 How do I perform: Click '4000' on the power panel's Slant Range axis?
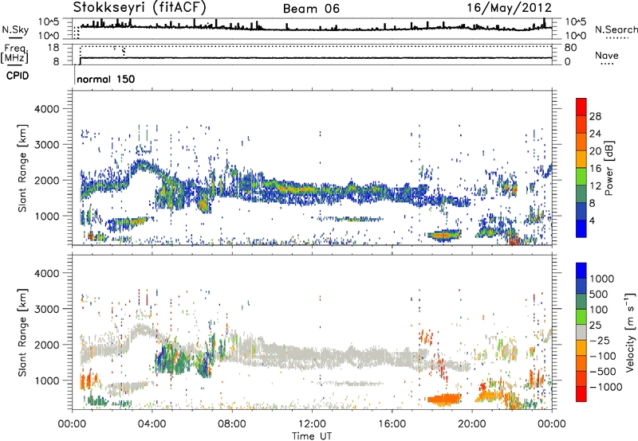(46, 109)
